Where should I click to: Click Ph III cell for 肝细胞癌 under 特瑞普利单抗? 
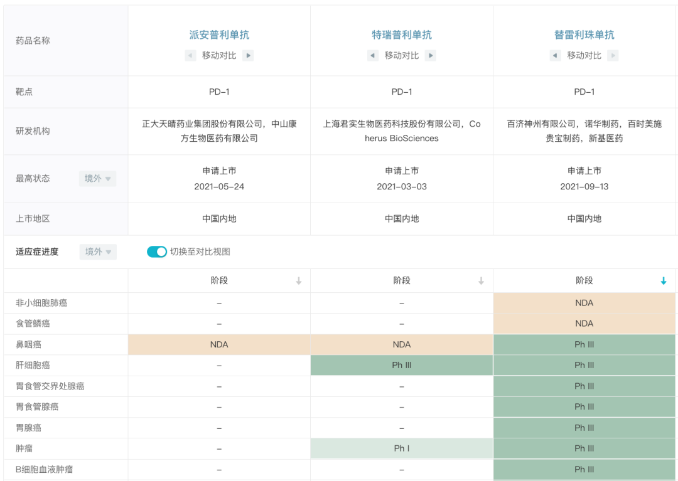[402, 365]
